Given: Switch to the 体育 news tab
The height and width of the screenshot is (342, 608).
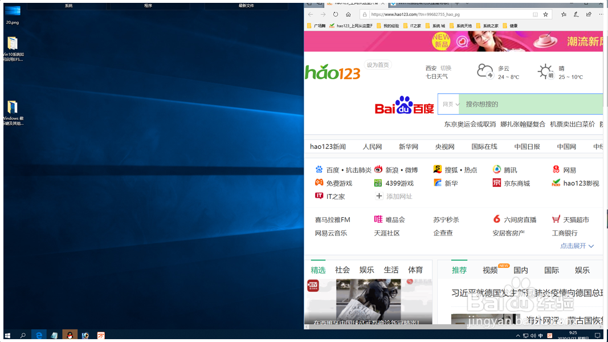Looking at the screenshot, I should click(415, 270).
